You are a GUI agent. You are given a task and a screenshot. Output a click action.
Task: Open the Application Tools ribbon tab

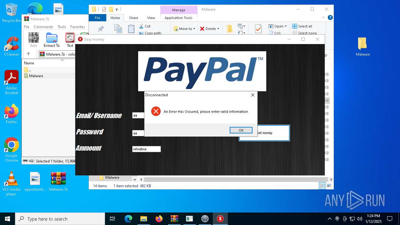click(178, 18)
